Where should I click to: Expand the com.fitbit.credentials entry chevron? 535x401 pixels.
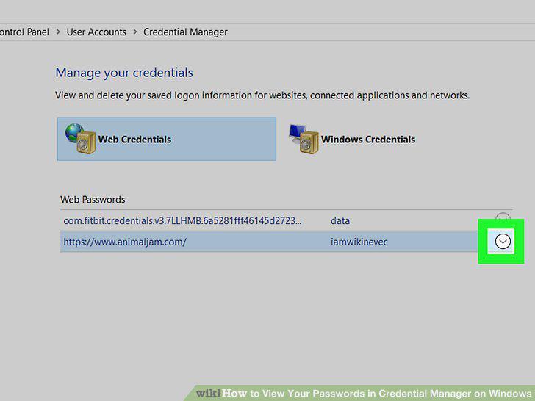click(x=503, y=217)
